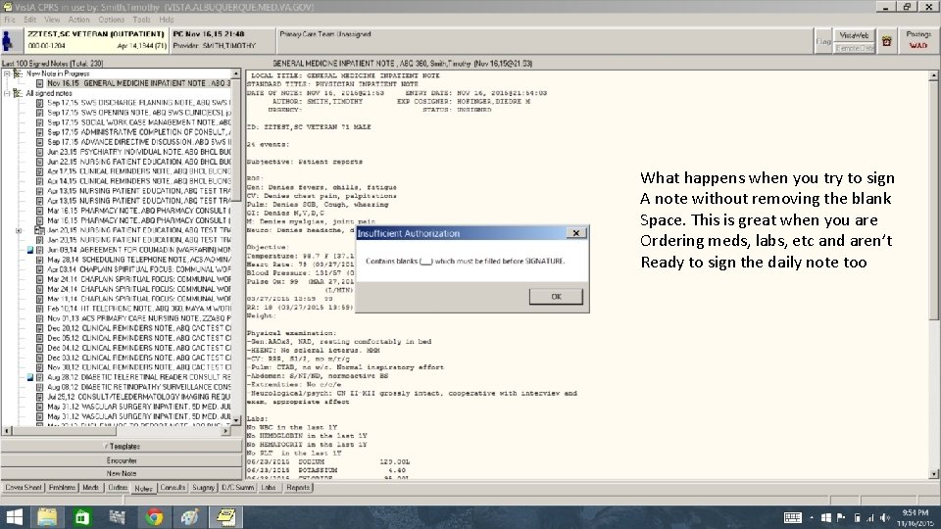
Task: Open the Options menu
Action: point(111,20)
